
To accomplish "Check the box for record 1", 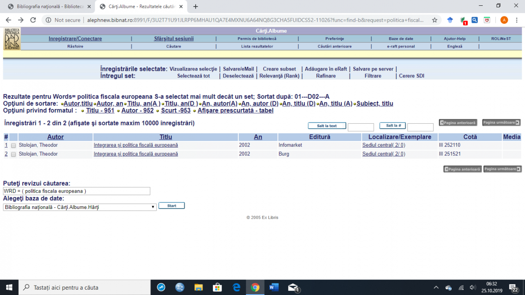I will point(14,145).
